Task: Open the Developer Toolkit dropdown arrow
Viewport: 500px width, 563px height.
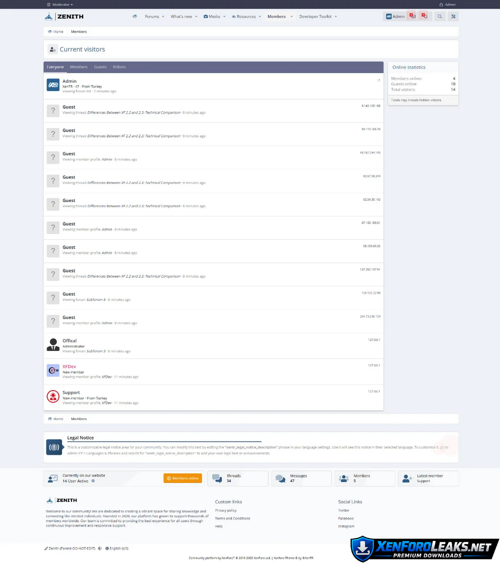Action: click(x=336, y=16)
